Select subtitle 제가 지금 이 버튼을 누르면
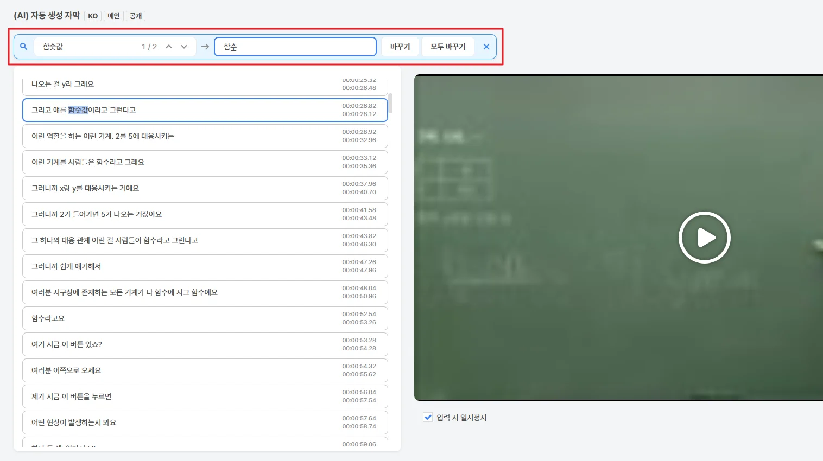Screen dimensions: 823x461 point(205,396)
